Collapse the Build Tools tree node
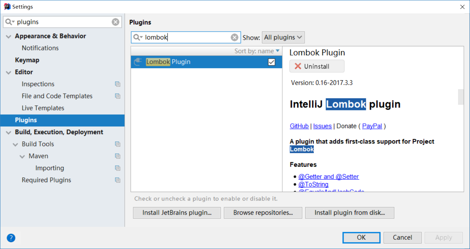This screenshot has height=249, width=470. click(15, 144)
